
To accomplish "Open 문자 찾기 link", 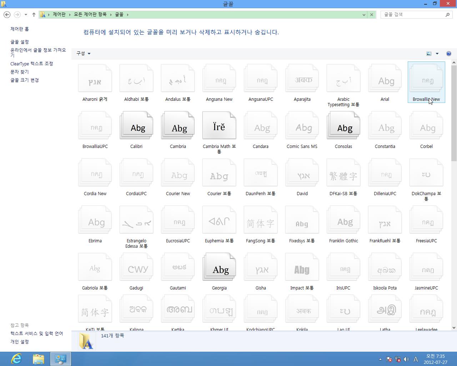I will tap(20, 72).
